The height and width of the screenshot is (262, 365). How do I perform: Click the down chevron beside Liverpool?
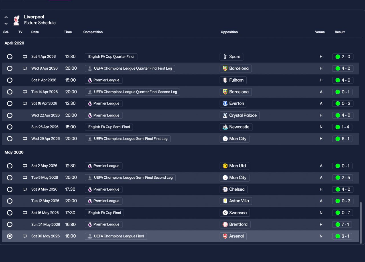point(6,24)
